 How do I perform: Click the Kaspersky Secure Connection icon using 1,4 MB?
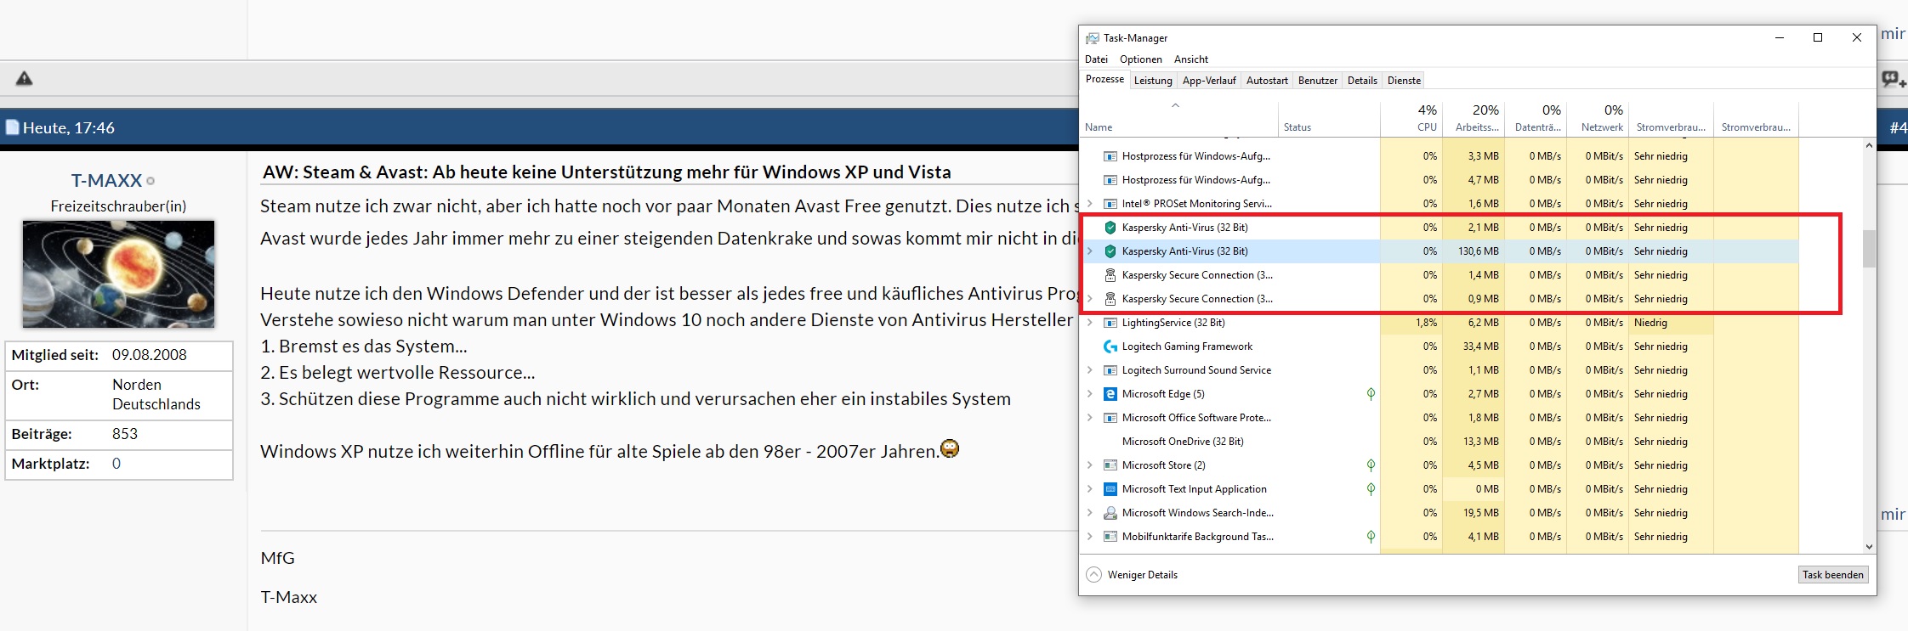pos(1110,275)
